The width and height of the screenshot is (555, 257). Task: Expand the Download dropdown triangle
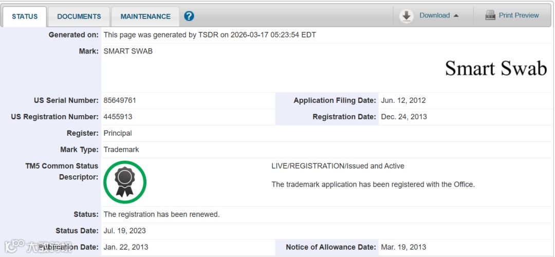(456, 16)
